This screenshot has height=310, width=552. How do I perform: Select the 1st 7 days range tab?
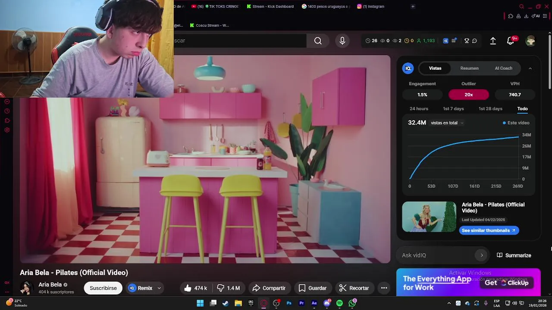click(453, 108)
